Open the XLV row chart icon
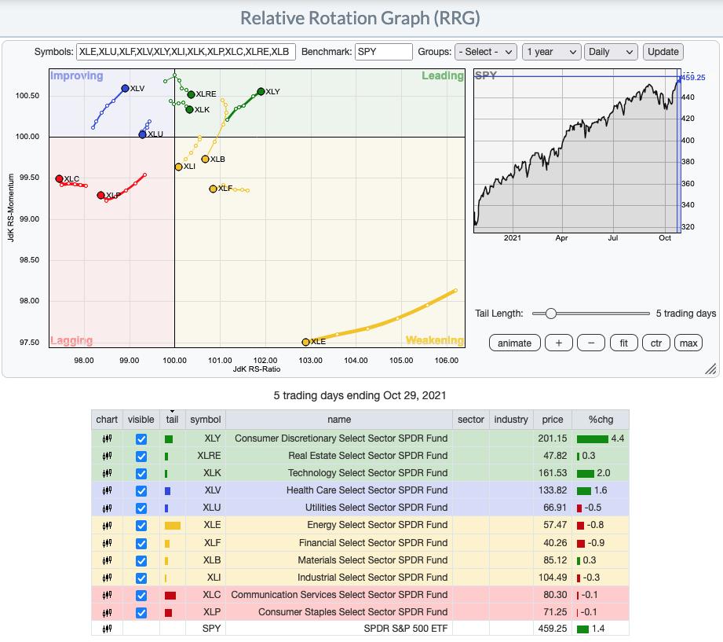This screenshot has width=723, height=642. [107, 490]
